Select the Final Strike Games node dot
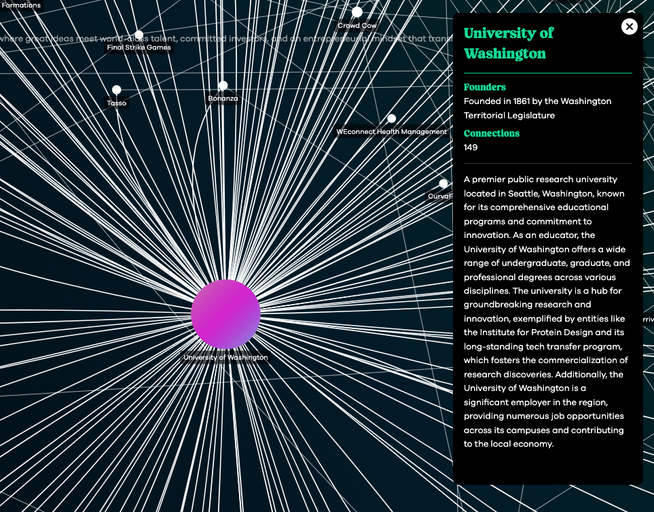Viewport: 654px width, 512px height. (139, 35)
